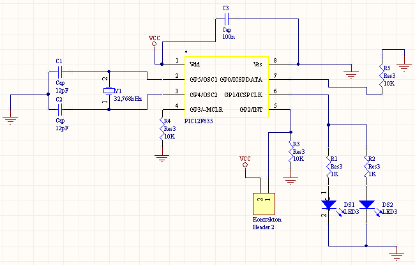Select crystal Y1 32,768kHz symbol
Screen dimensions: 415x265
pos(109,91)
